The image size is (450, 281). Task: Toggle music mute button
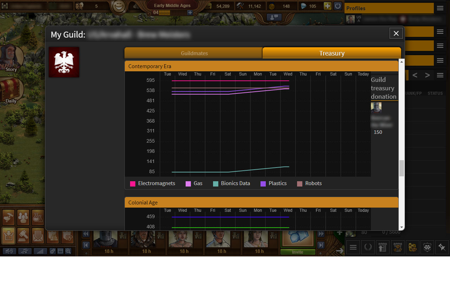coord(25,251)
